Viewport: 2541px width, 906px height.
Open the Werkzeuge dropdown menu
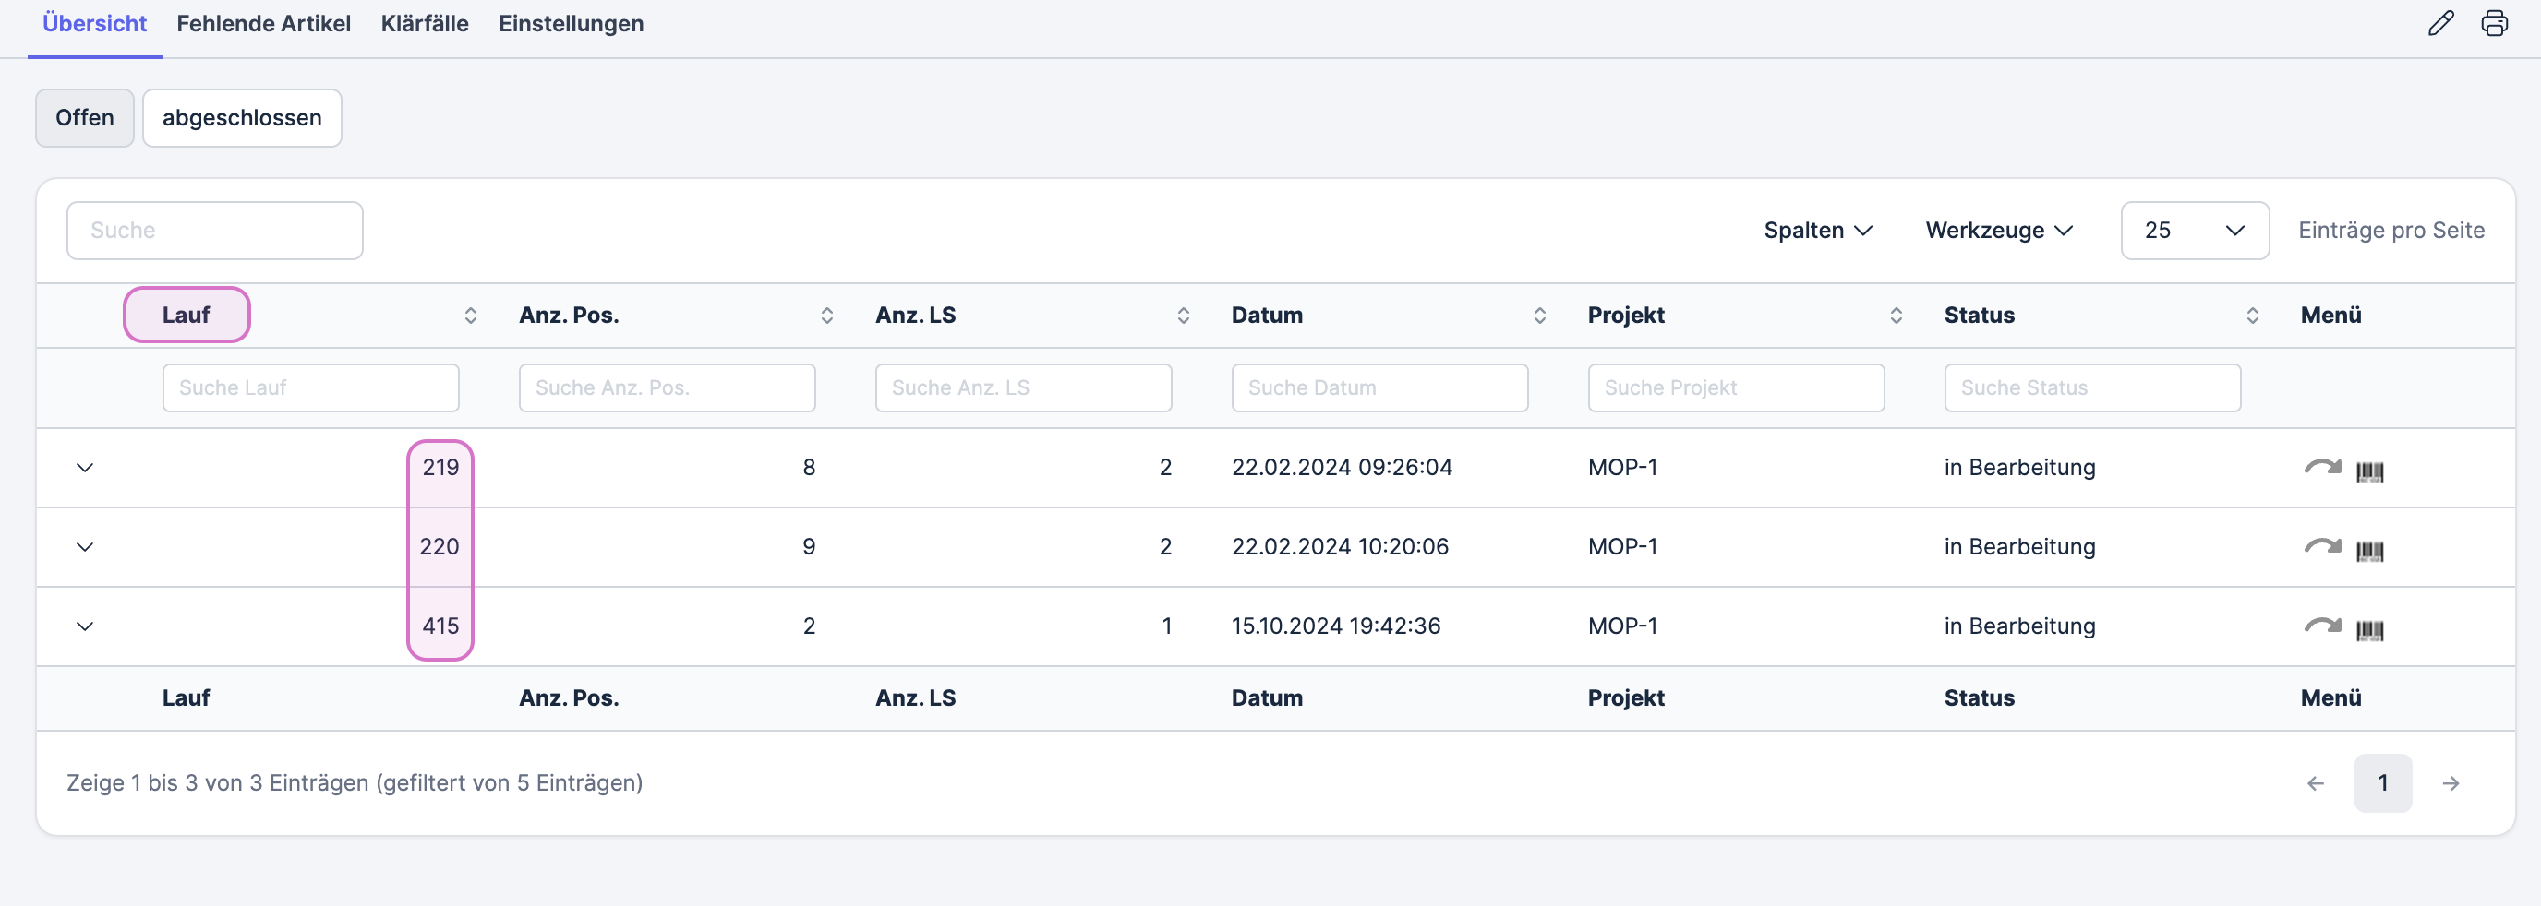(x=1998, y=231)
